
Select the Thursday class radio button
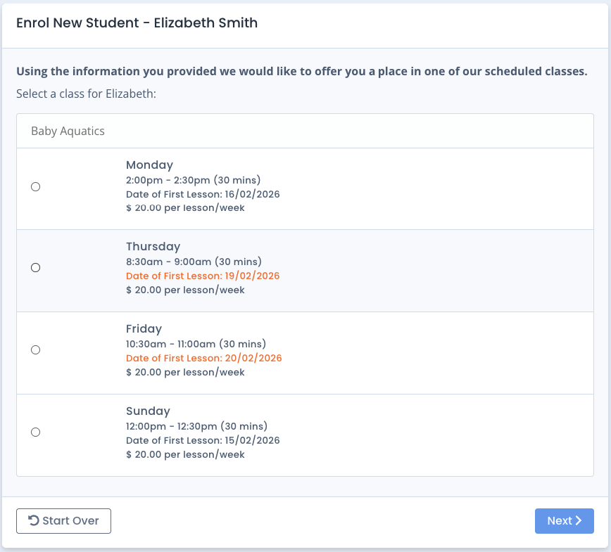(x=36, y=268)
